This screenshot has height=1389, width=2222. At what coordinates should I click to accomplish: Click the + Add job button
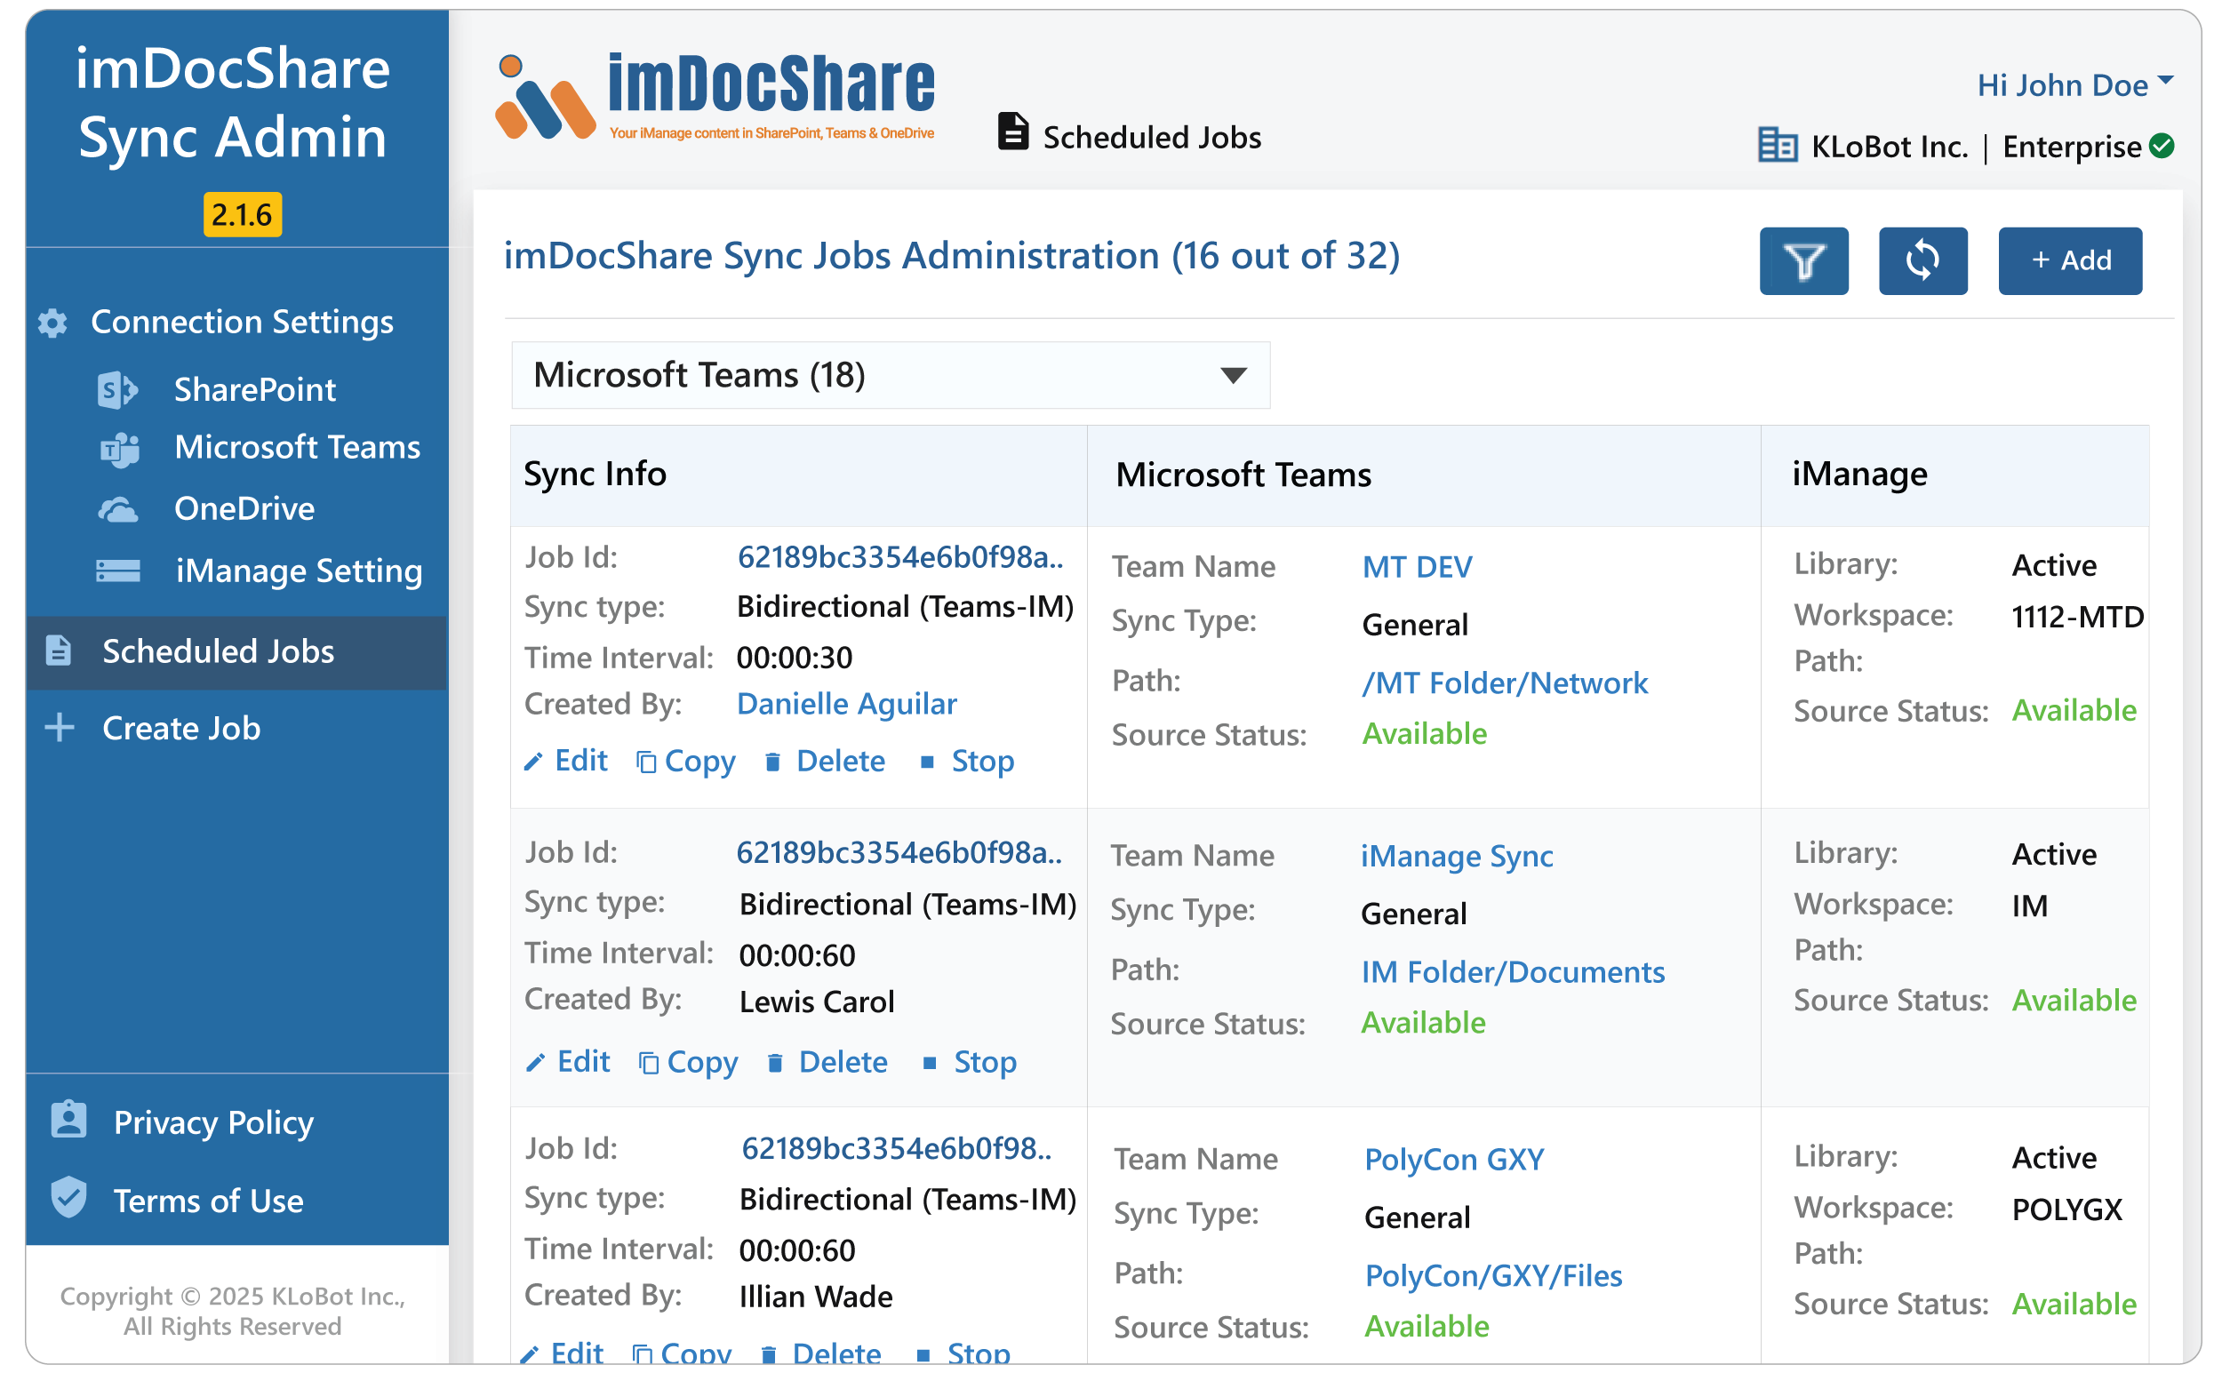2068,261
